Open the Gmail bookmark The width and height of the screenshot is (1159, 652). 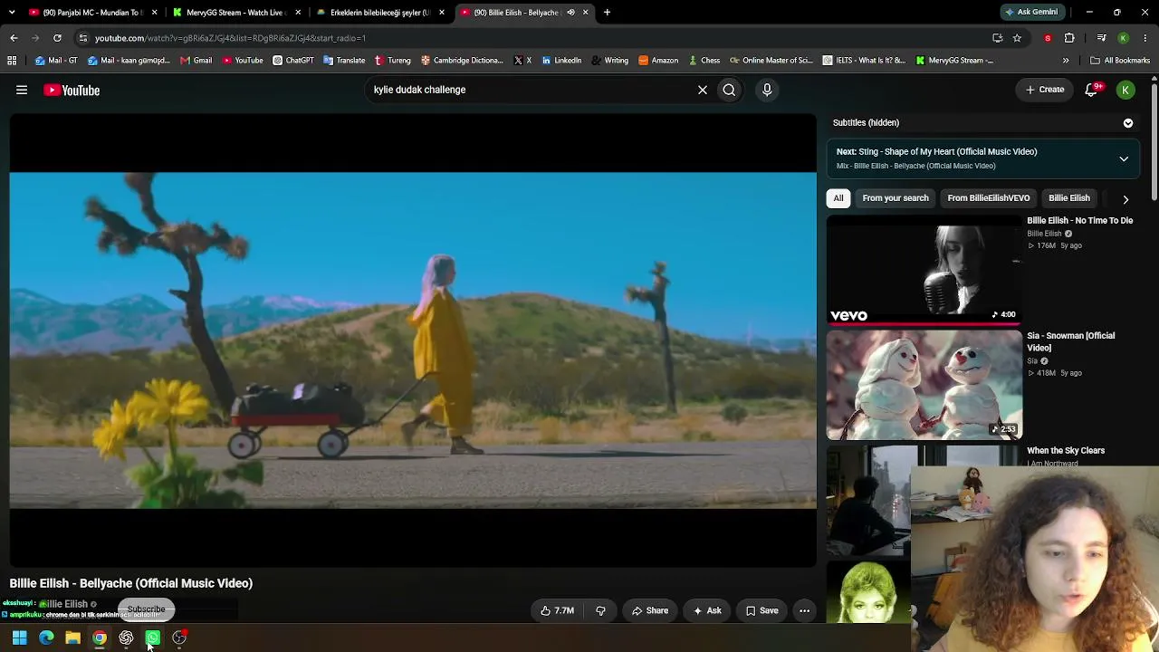196,61
